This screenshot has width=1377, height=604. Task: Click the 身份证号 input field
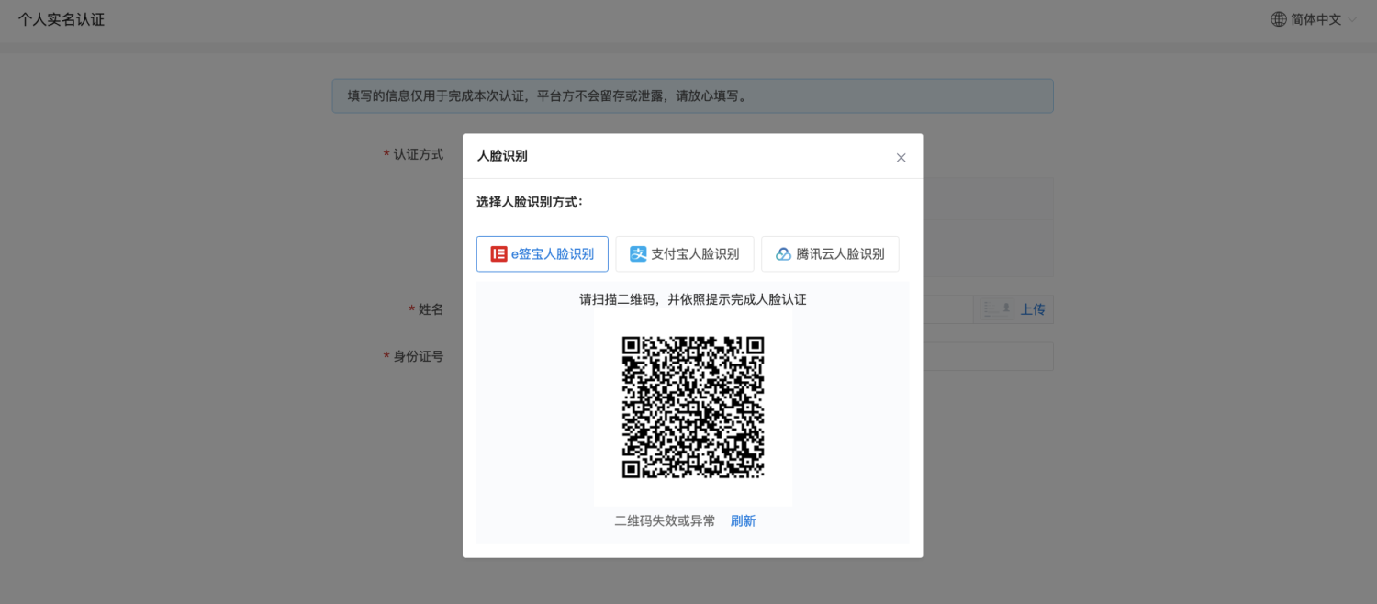pyautogui.click(x=988, y=356)
